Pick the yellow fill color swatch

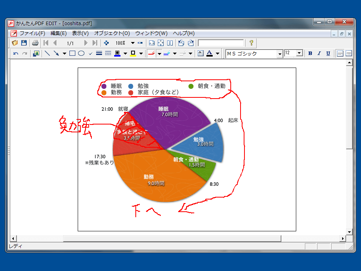(x=133, y=53)
